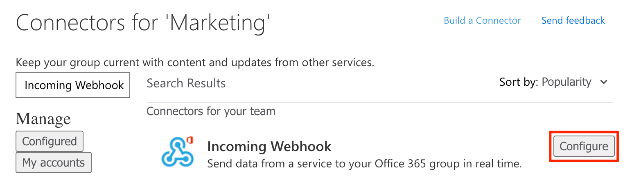Image resolution: width=632 pixels, height=178 pixels.
Task: Click the Office badge on webhook icon
Action: [x=189, y=141]
